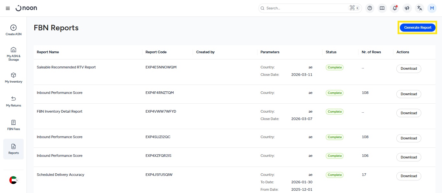Open the FBN Fees section
Screen dimensions: 442x193
click(x=14, y=125)
